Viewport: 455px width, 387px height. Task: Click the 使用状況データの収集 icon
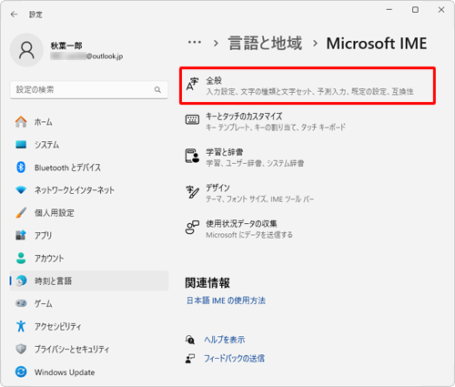pyautogui.click(x=192, y=228)
